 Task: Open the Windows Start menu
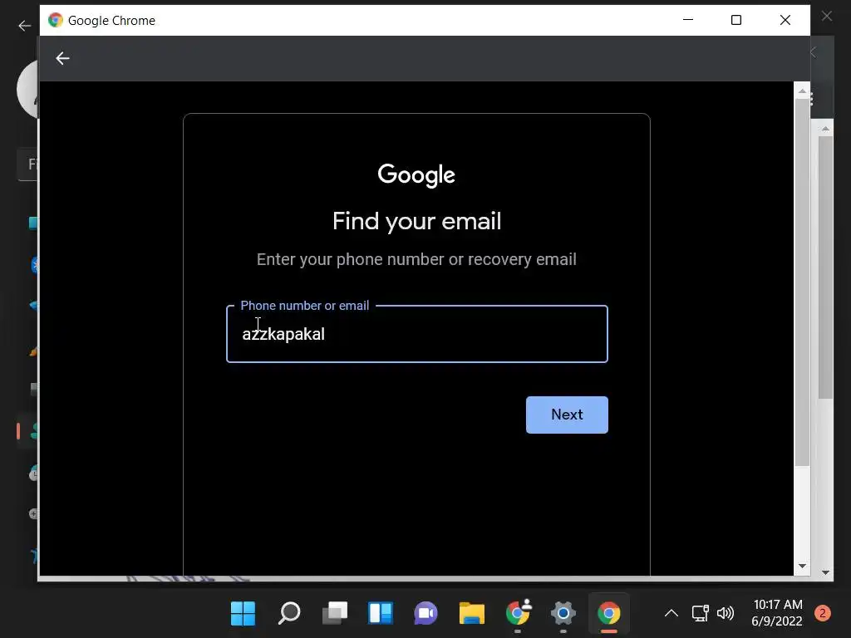(243, 614)
